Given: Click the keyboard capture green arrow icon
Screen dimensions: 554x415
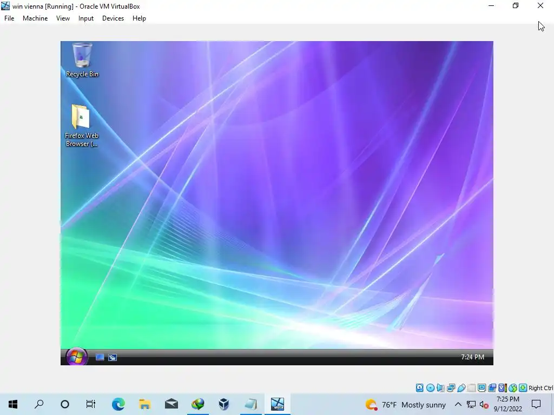Looking at the screenshot, I should pyautogui.click(x=523, y=388).
